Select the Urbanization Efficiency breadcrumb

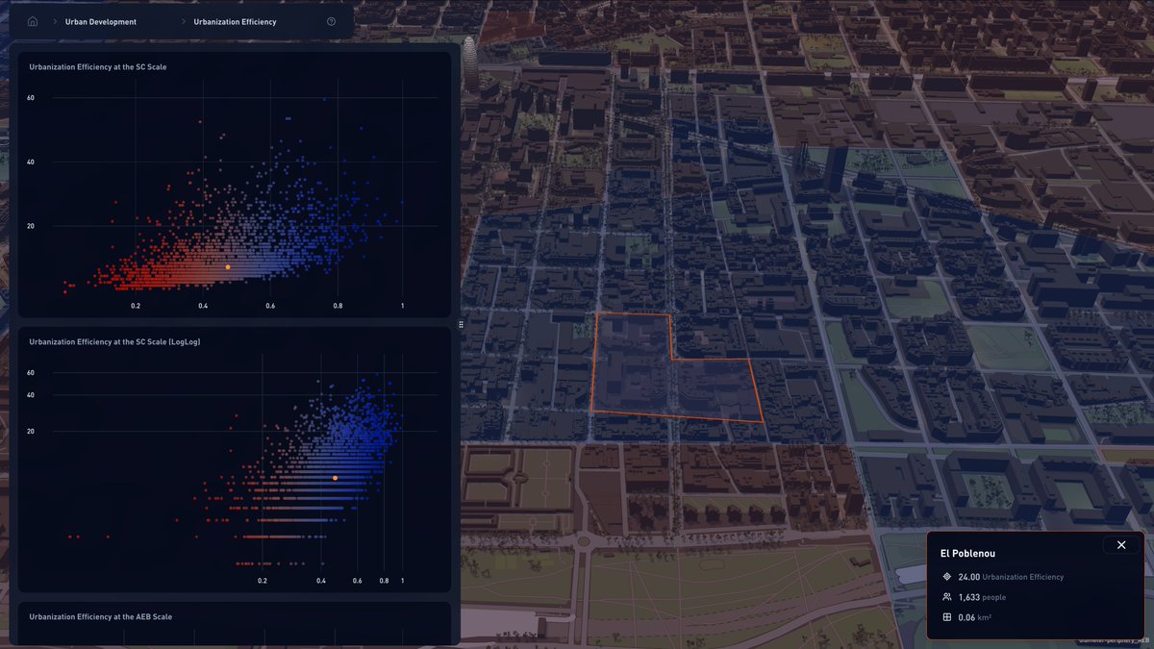click(235, 21)
